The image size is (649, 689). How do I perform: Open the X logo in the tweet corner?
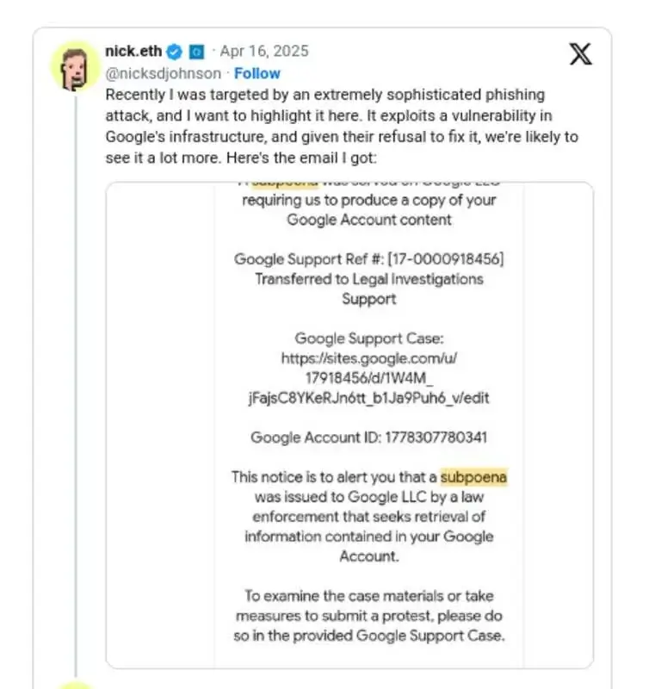(x=580, y=54)
